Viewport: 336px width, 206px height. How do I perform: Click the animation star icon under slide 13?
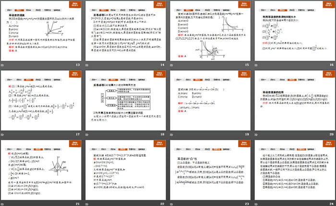(4, 65)
